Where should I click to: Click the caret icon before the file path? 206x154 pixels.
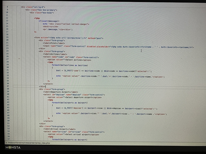[6, 143]
